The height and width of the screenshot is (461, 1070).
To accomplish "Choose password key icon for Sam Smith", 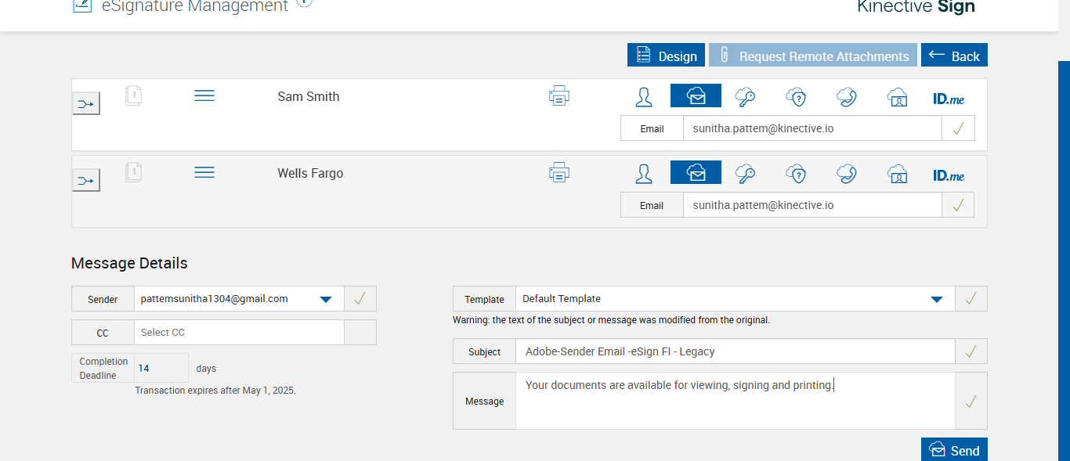I will 745,96.
